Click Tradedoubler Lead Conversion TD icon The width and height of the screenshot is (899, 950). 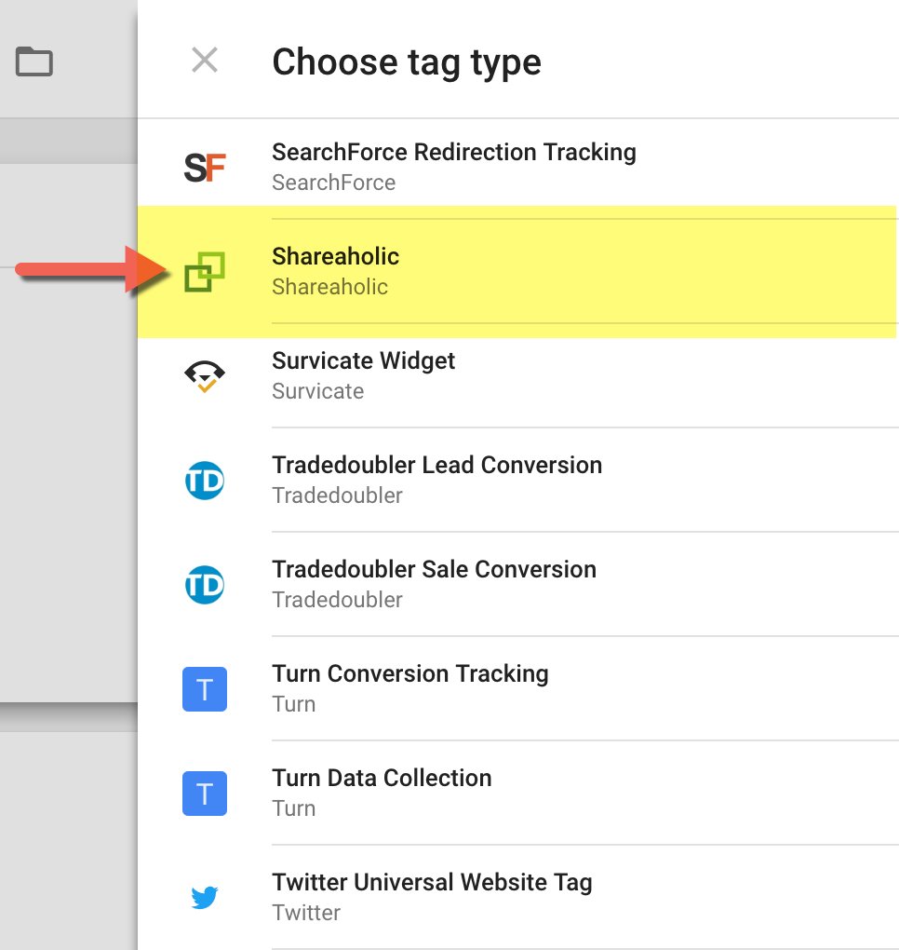(205, 481)
